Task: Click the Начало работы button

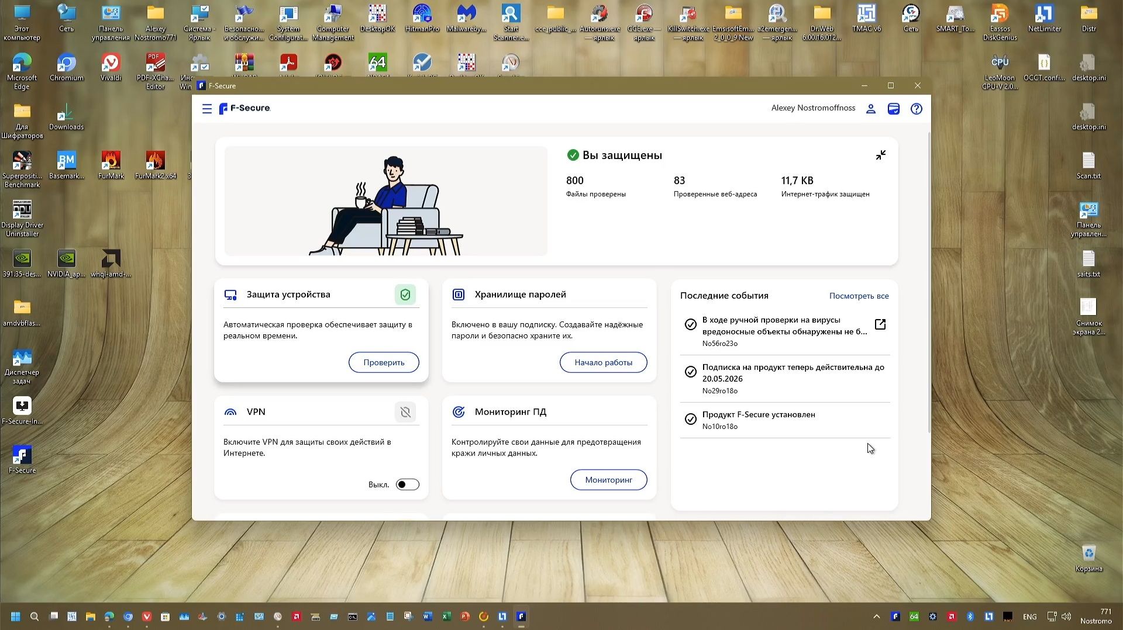Action: (603, 362)
